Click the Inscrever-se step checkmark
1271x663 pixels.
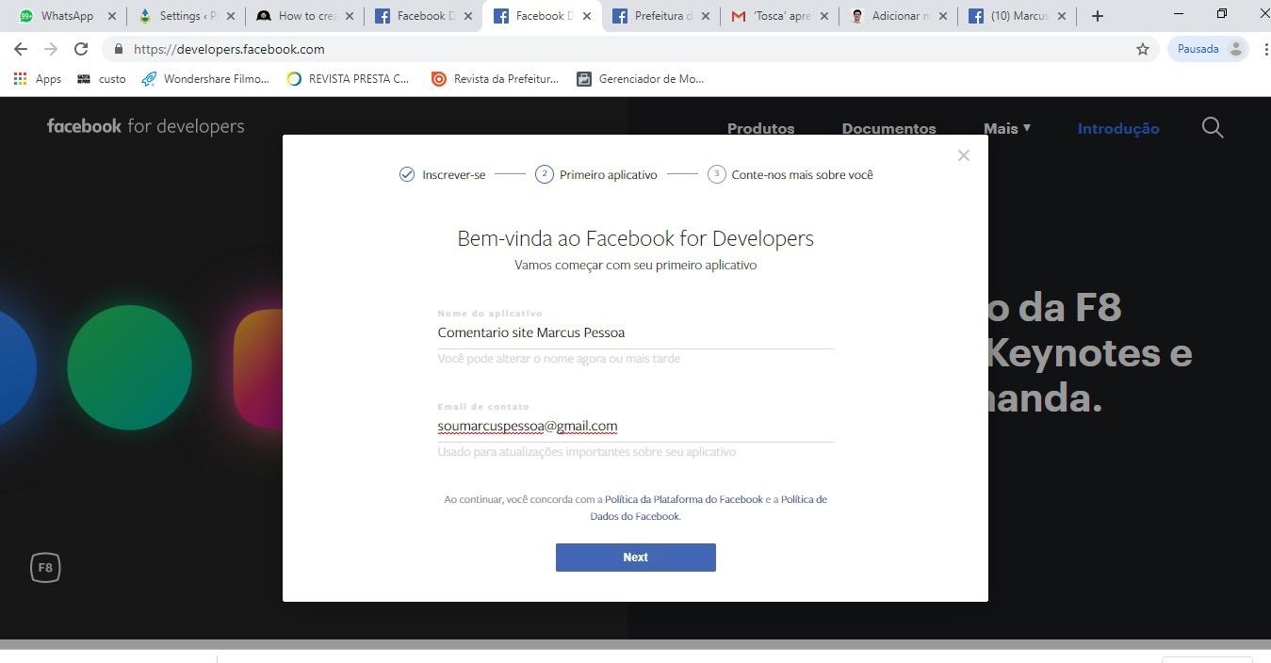click(x=407, y=174)
